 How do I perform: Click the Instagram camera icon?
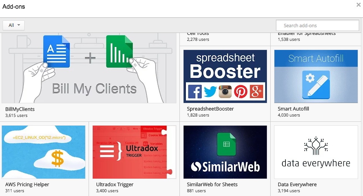(x=225, y=92)
